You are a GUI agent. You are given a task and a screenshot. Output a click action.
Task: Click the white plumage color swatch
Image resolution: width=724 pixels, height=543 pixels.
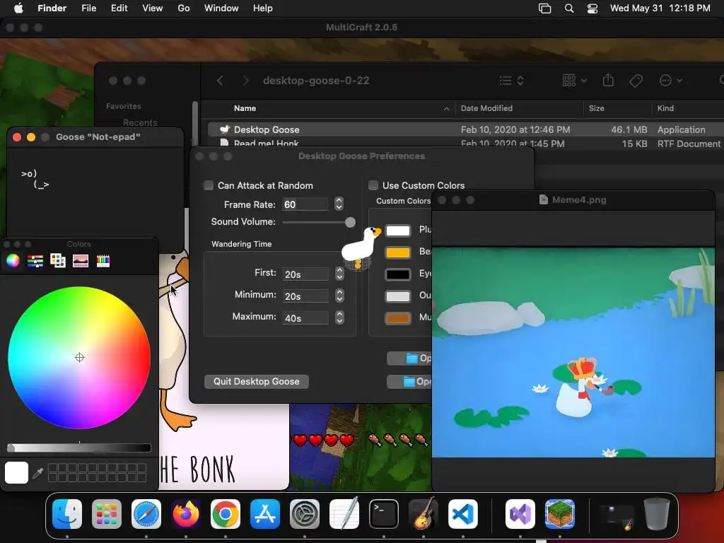tap(397, 230)
